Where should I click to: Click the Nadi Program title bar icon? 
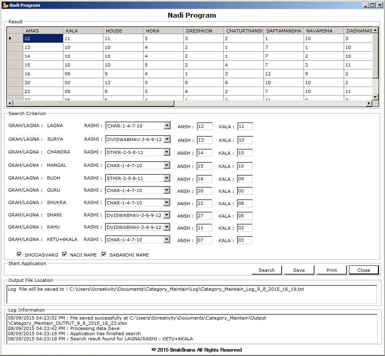5,5
